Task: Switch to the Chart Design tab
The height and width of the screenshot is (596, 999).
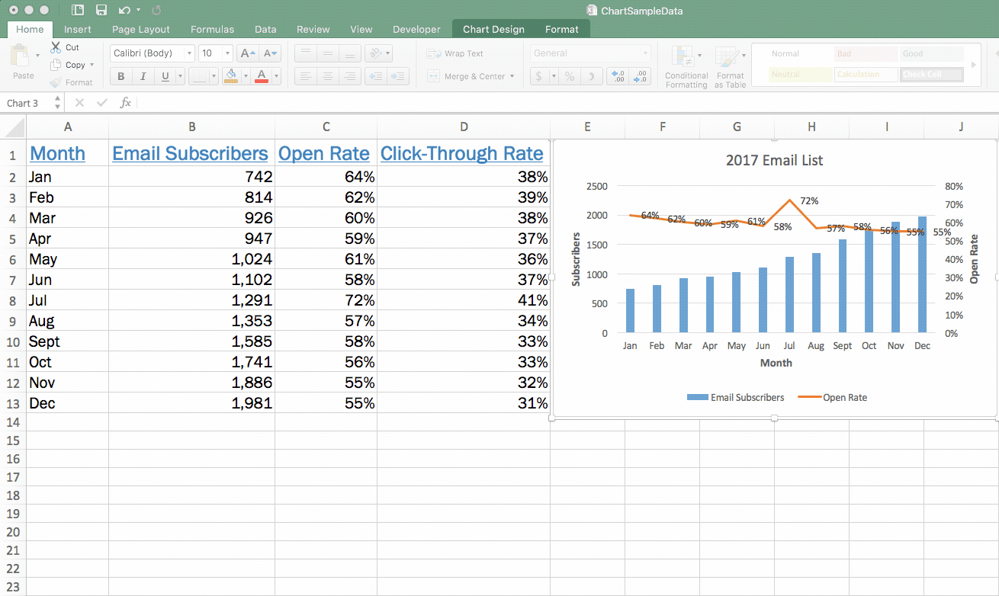Action: [493, 29]
